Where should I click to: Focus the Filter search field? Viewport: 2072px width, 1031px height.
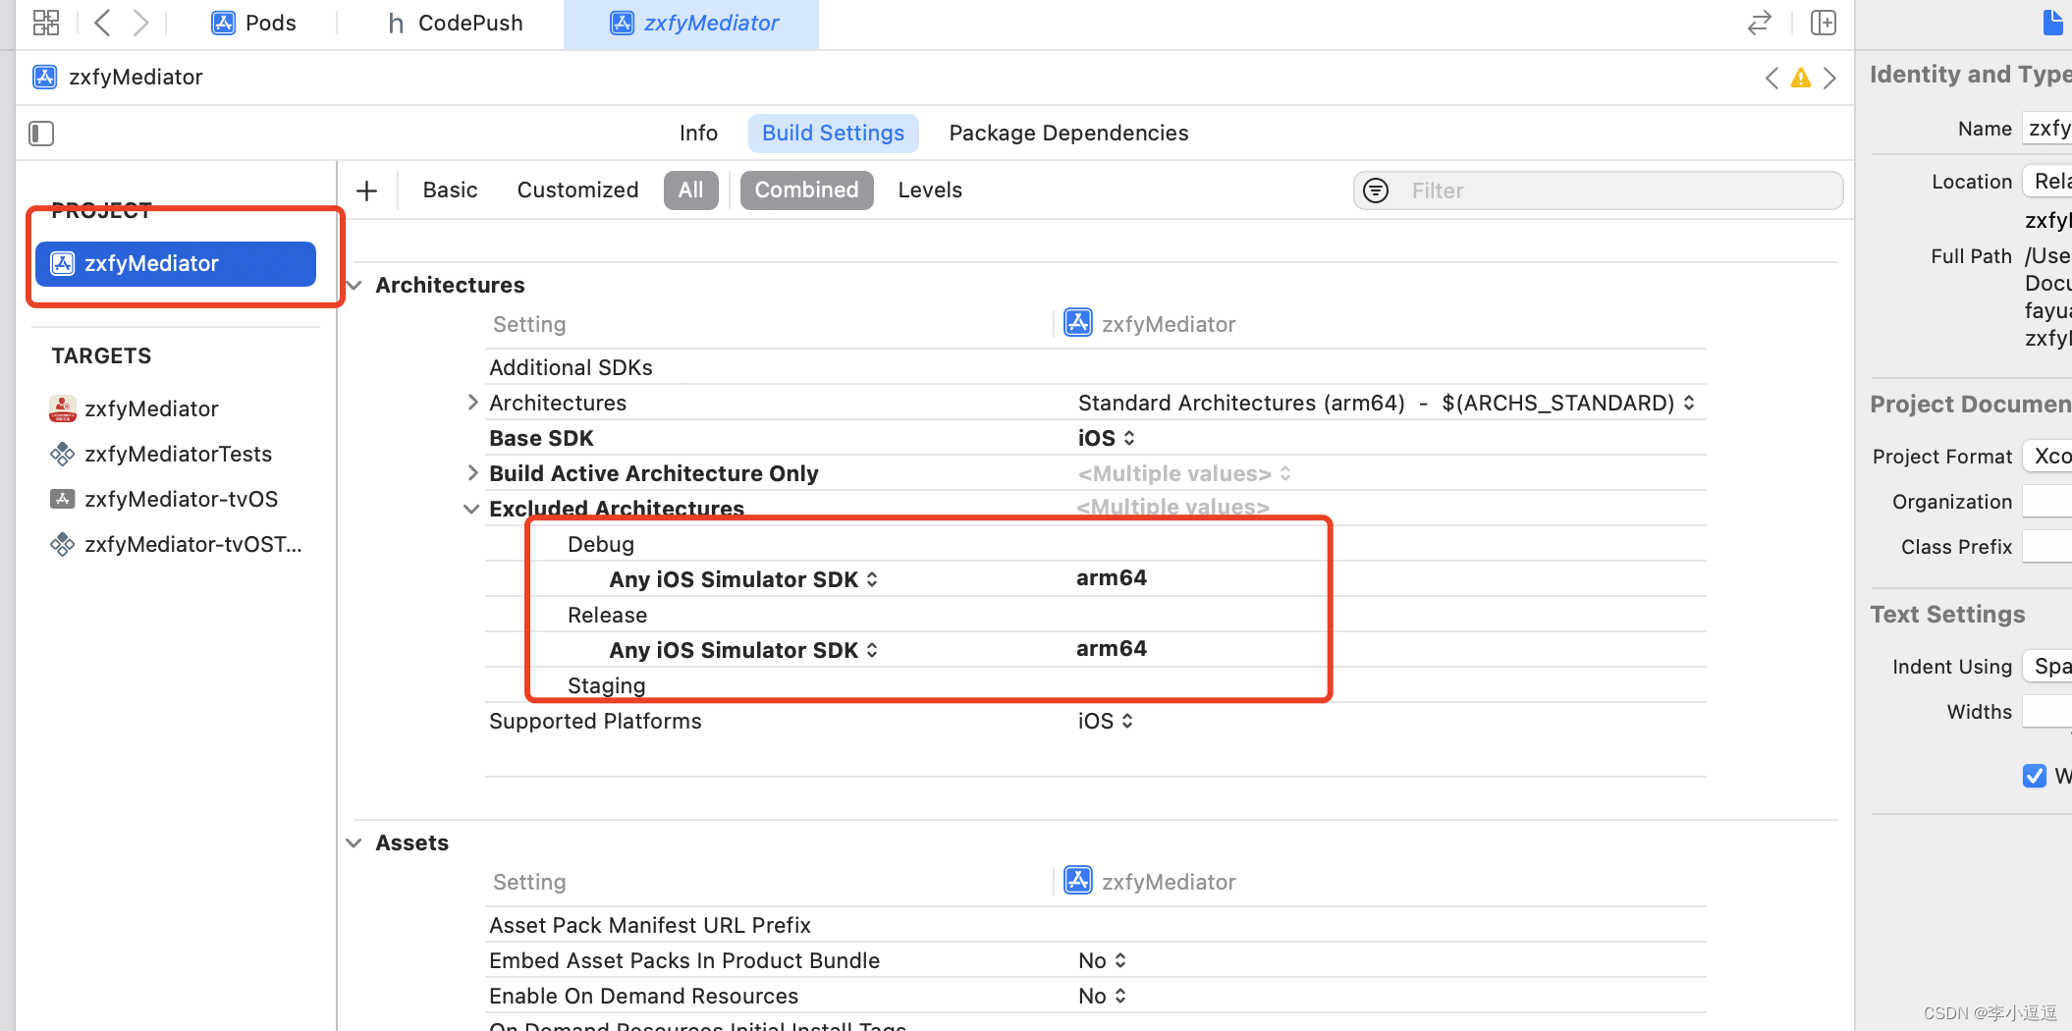[1598, 190]
